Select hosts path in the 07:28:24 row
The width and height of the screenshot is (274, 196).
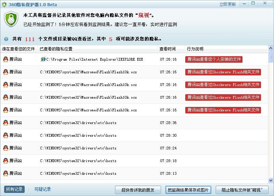click(78, 148)
